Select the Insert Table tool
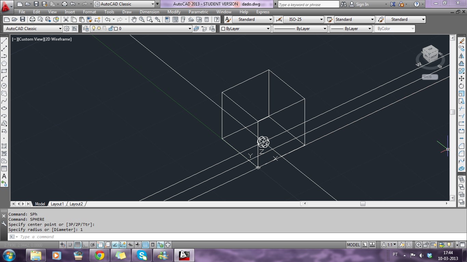 [x=4, y=169]
